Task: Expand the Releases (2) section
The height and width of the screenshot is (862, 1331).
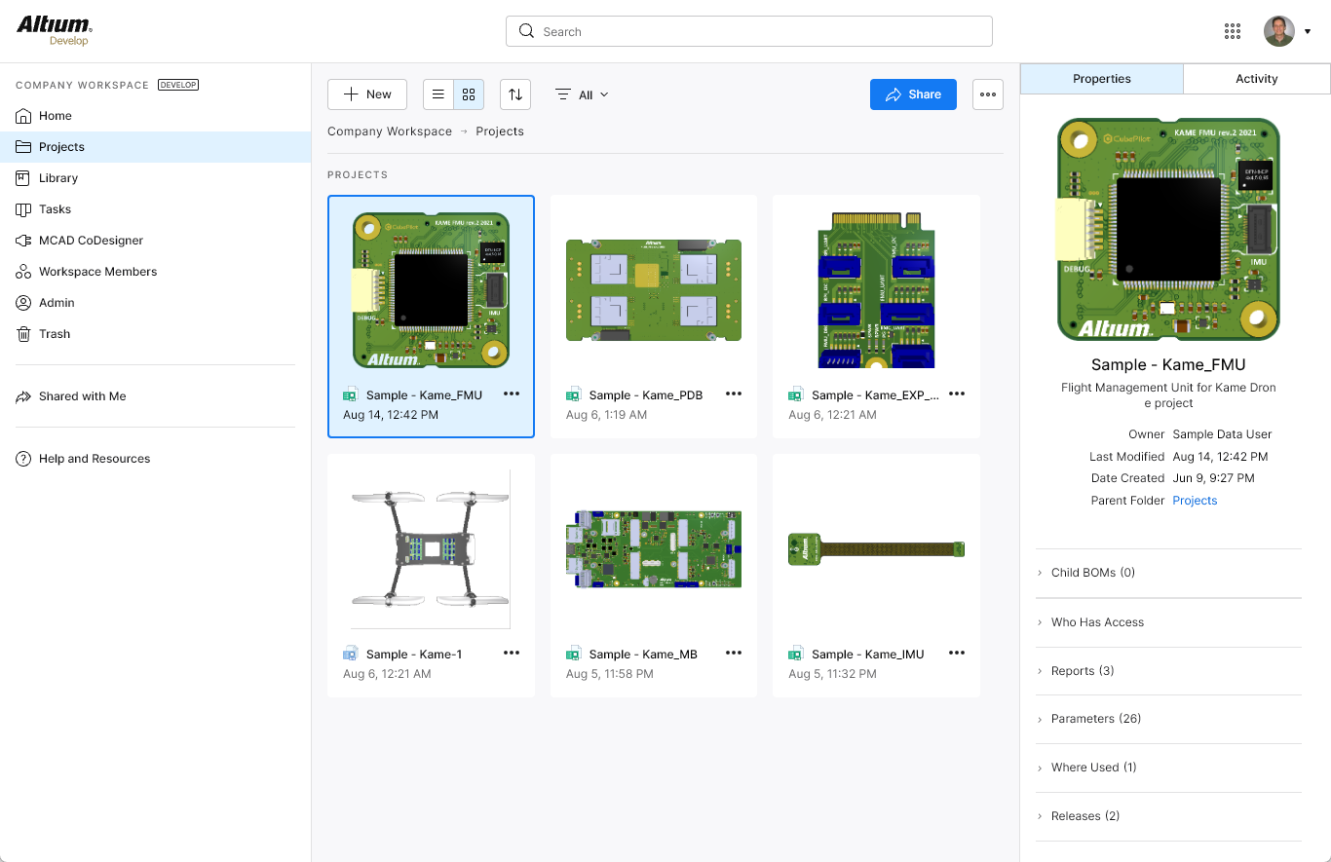Action: click(x=1084, y=816)
